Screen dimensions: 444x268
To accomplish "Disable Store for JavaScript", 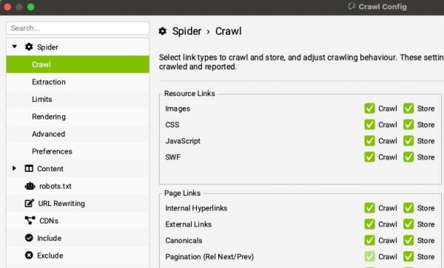I will click(408, 141).
